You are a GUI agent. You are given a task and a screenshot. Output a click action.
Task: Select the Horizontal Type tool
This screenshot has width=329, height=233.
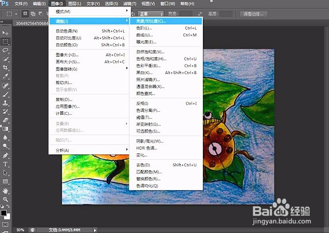(5, 164)
